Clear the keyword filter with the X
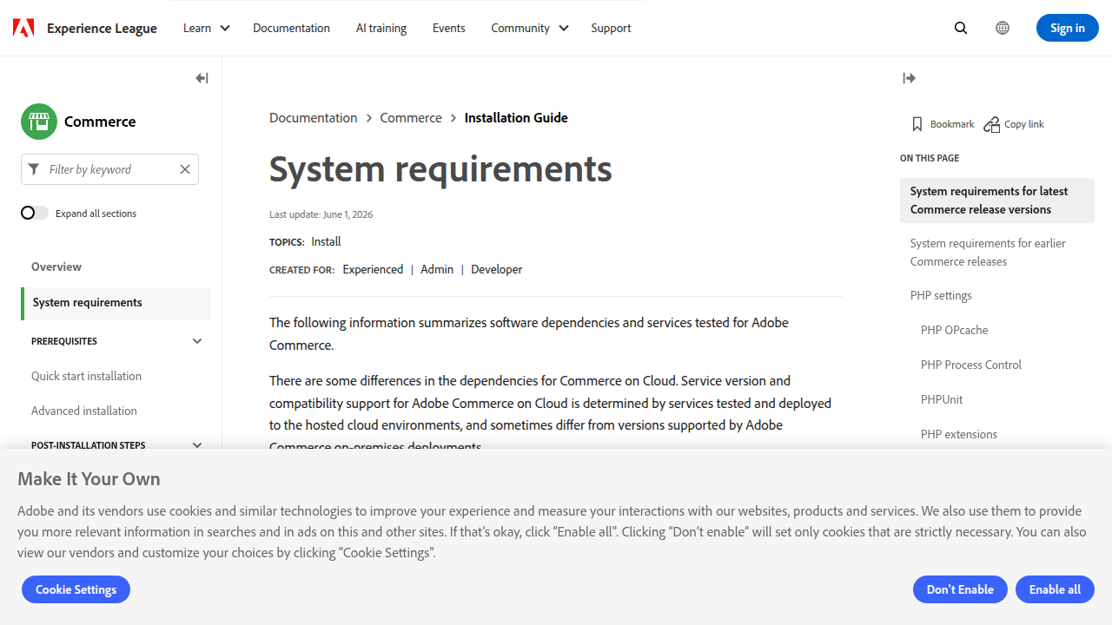This screenshot has height=625, width=1112. 185,169
